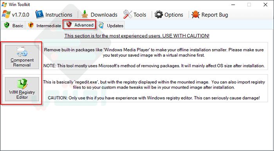Click the Win Toolkit title bar icon
The height and width of the screenshot is (151, 274).
[x=4, y=5]
